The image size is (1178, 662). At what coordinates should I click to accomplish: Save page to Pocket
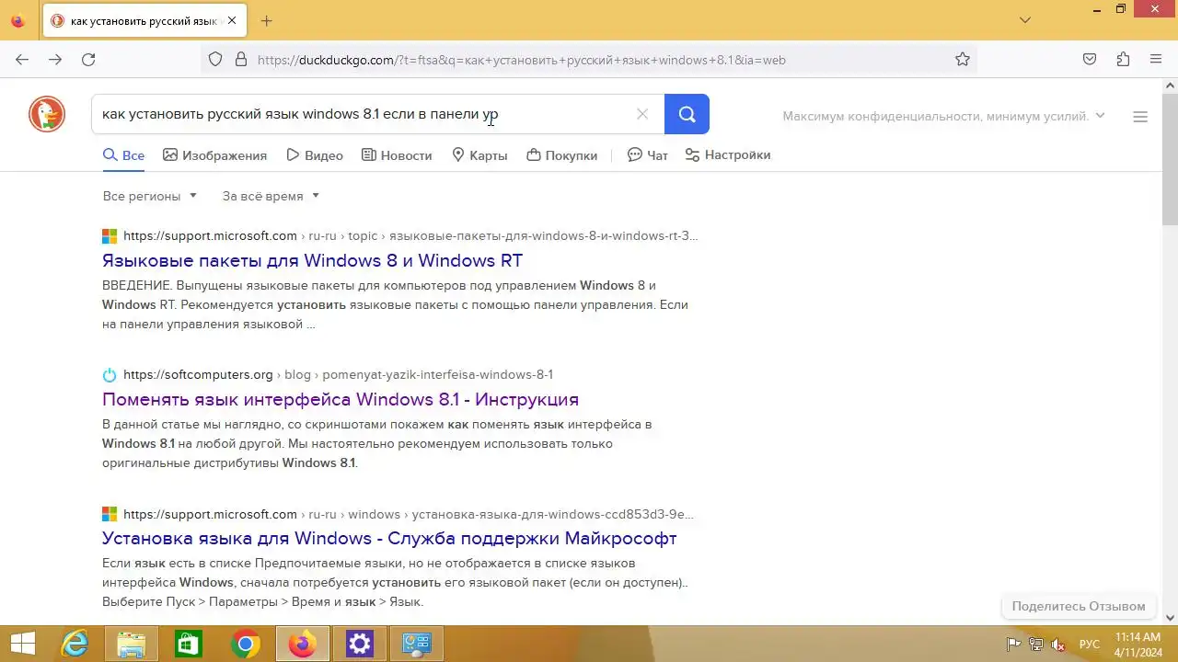pyautogui.click(x=1090, y=60)
